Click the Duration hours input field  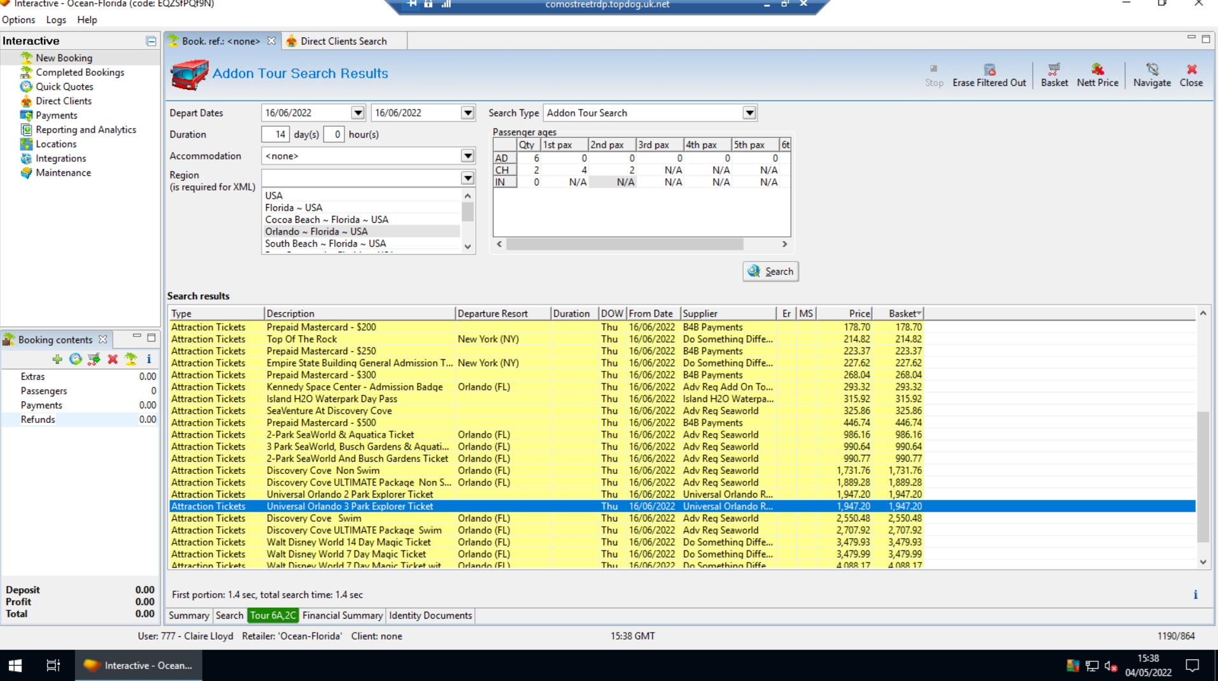334,134
